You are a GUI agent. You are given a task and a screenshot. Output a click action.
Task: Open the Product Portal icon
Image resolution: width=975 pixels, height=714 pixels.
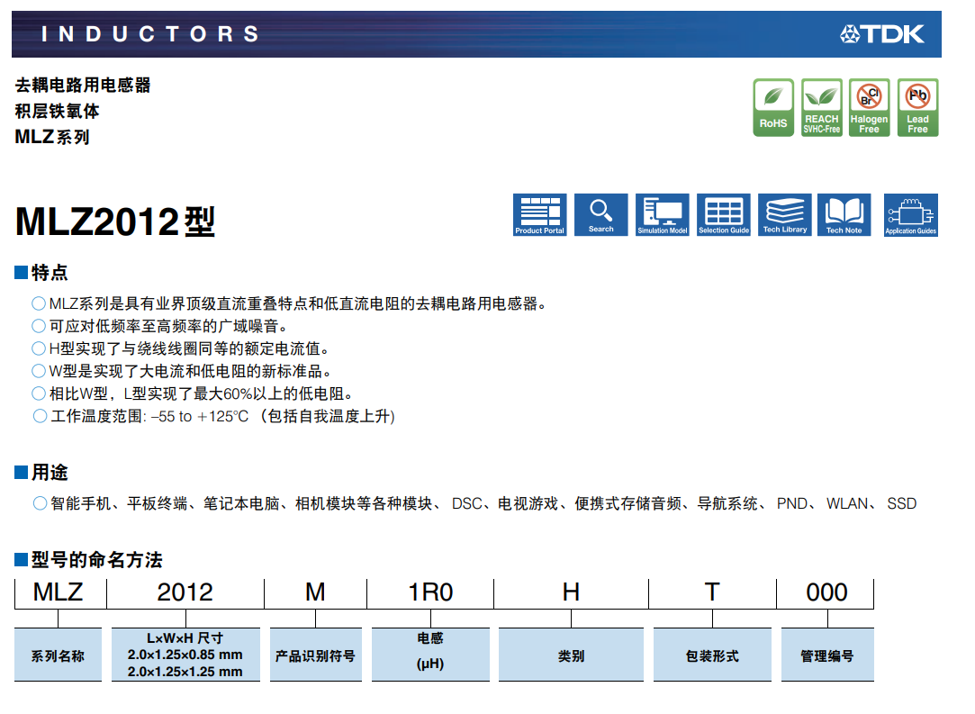point(539,215)
